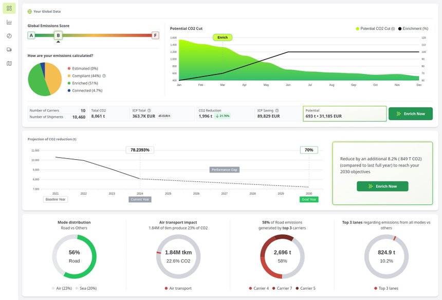
Task: Toggle the Enrichment (%) legend series
Action: click(413, 28)
